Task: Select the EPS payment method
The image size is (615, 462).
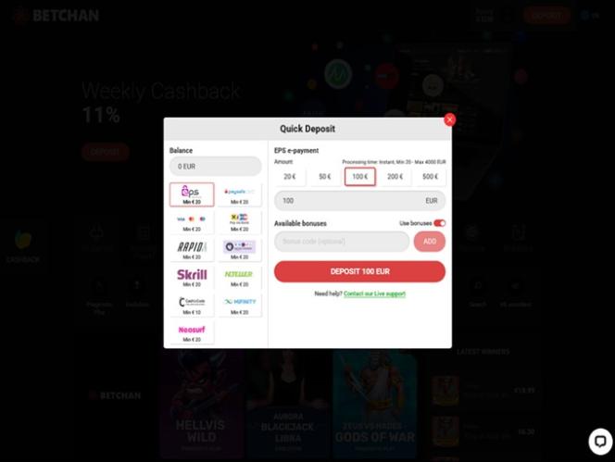Action: coord(192,194)
